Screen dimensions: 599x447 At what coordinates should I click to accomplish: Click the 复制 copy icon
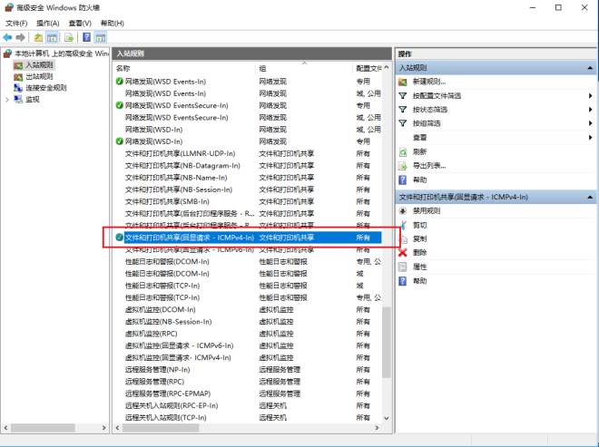pyautogui.click(x=403, y=239)
